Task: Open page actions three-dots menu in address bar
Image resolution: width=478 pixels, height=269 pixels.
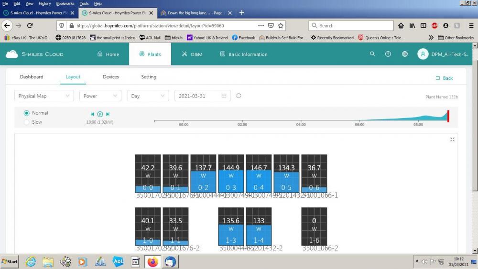Action: coord(261,26)
